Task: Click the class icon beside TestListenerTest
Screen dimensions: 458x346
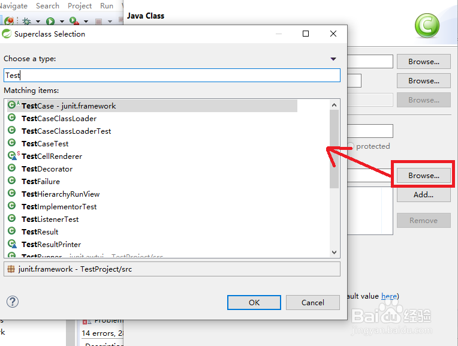Action: pos(11,218)
